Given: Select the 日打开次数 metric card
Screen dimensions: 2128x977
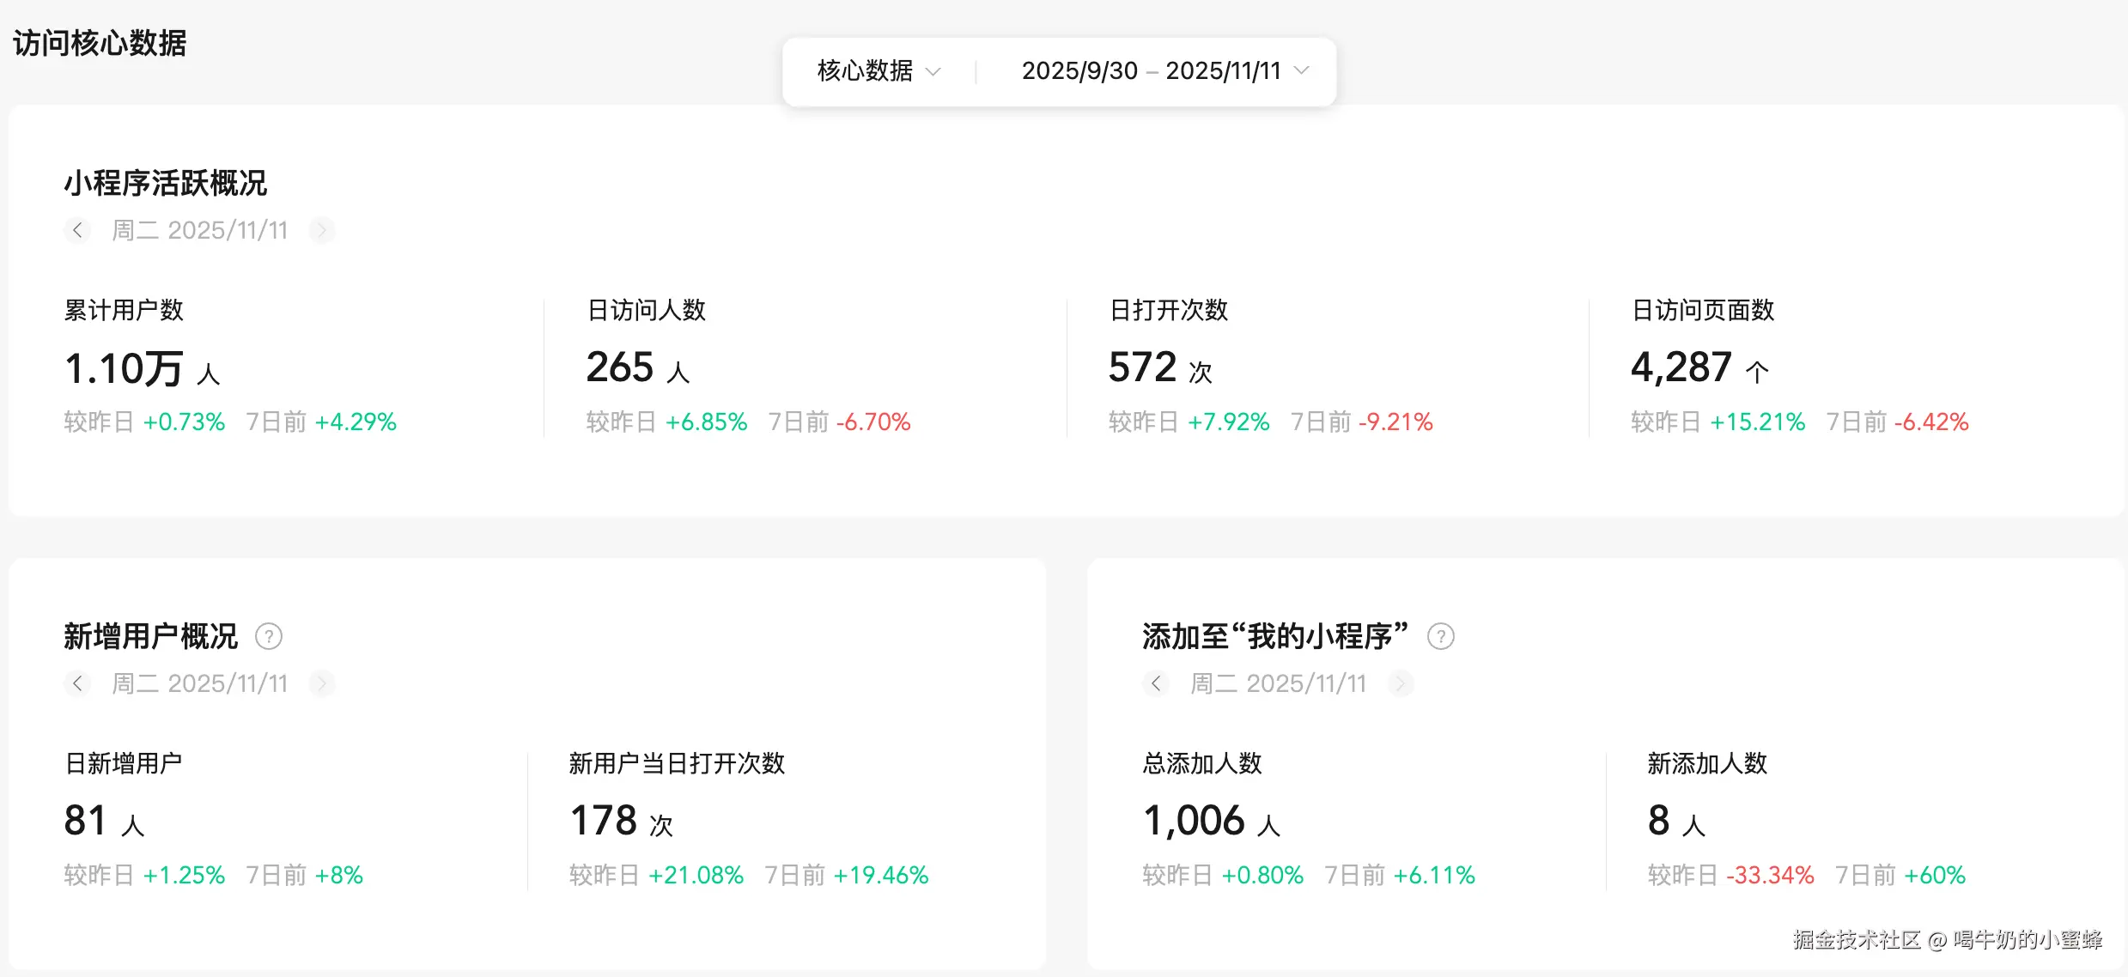Looking at the screenshot, I should 1269,367.
